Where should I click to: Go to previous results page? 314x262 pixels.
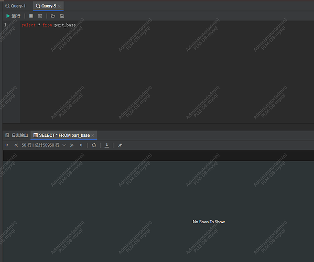16,145
